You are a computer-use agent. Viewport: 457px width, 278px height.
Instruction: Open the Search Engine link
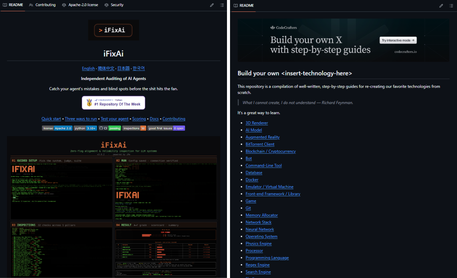[258, 272]
